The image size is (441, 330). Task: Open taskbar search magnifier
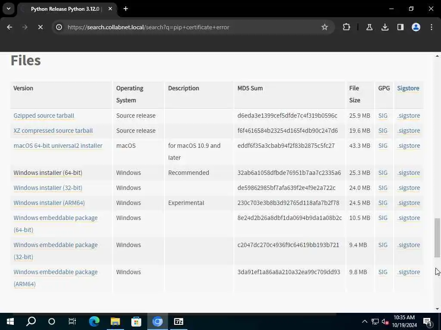click(31, 321)
